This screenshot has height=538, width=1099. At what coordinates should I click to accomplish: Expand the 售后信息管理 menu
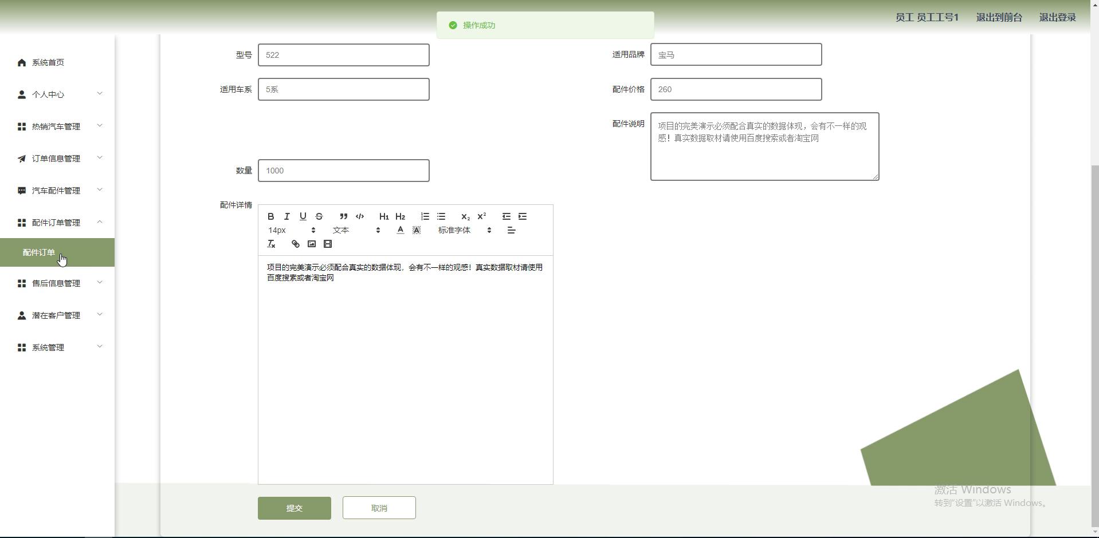click(57, 283)
